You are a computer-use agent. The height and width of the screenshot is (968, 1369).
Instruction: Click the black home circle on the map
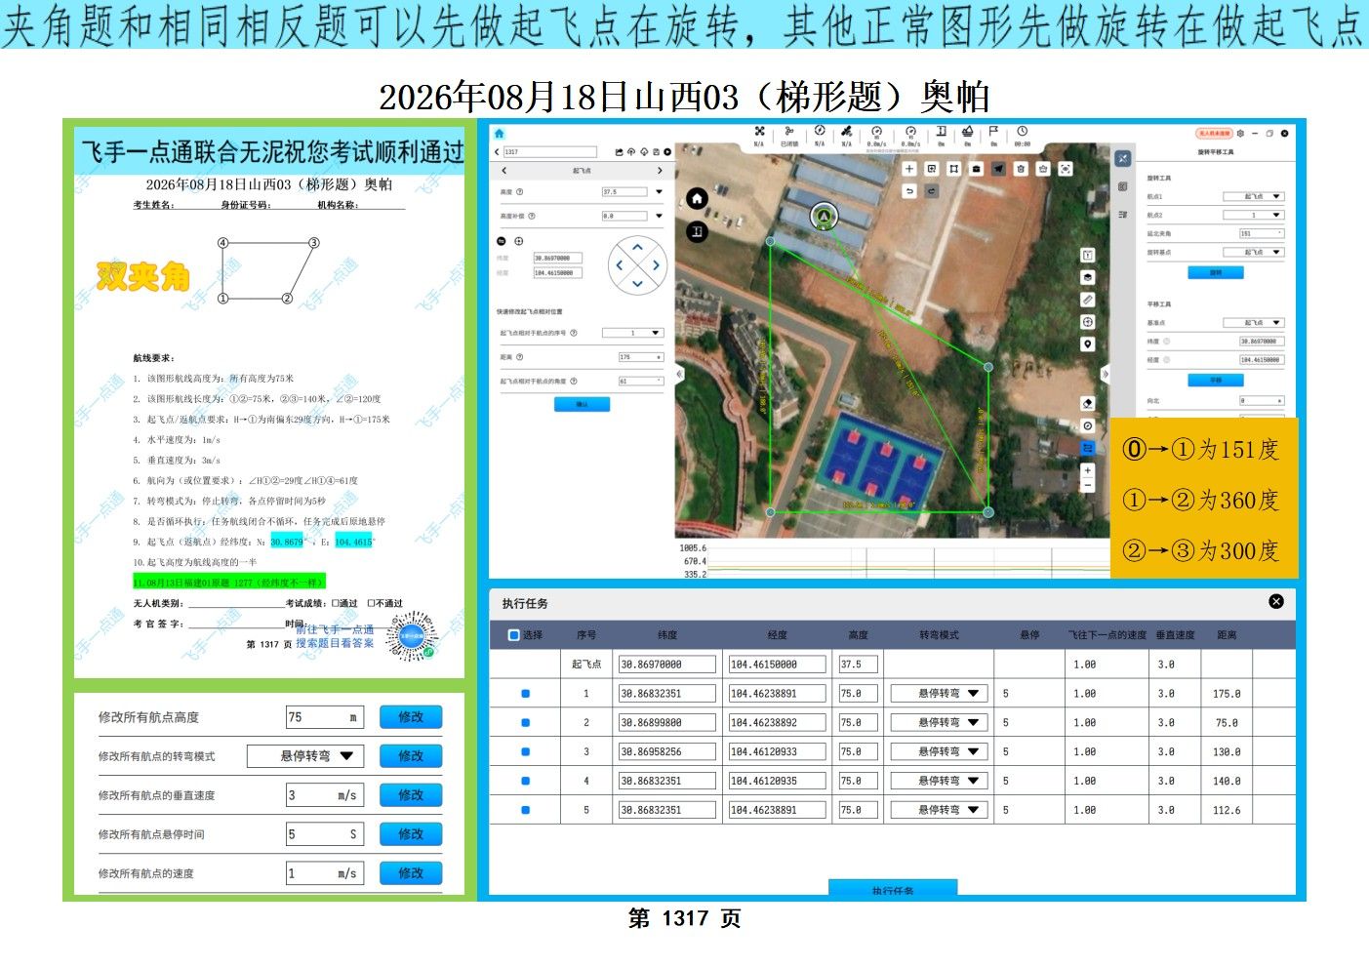[697, 198]
